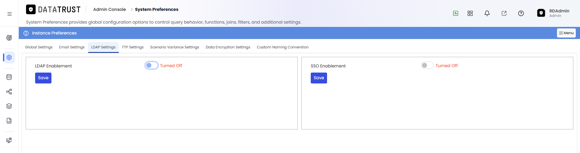This screenshot has height=153, width=580.
Task: Save the LDAP Enablement setting
Action: (43, 78)
